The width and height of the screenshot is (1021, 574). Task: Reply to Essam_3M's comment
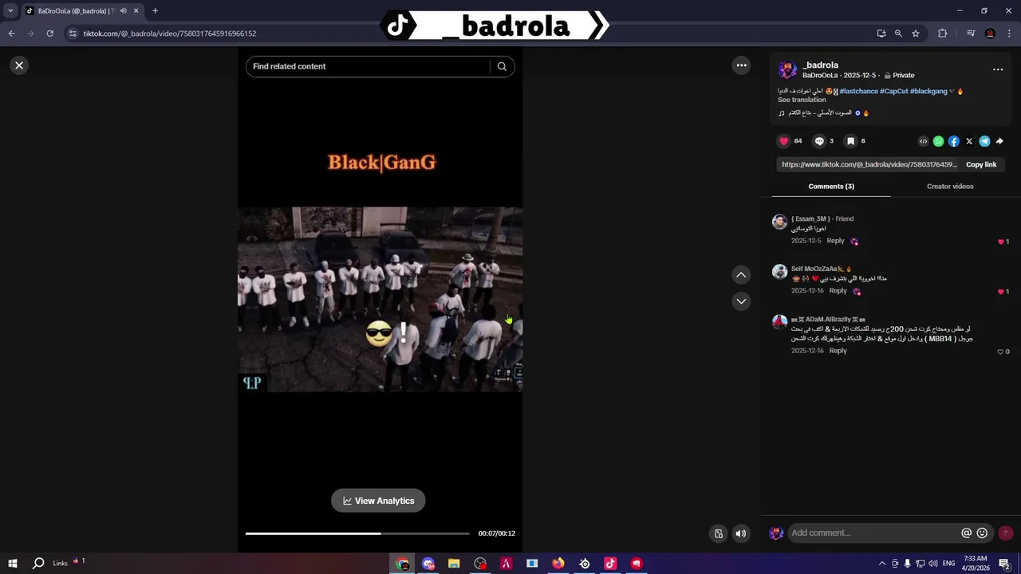point(835,241)
